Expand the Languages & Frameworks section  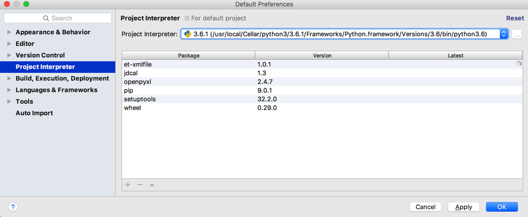(9, 90)
